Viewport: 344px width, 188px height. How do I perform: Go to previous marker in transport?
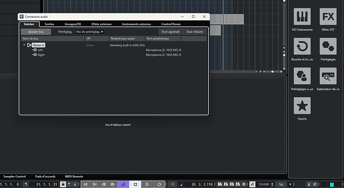pos(86,185)
